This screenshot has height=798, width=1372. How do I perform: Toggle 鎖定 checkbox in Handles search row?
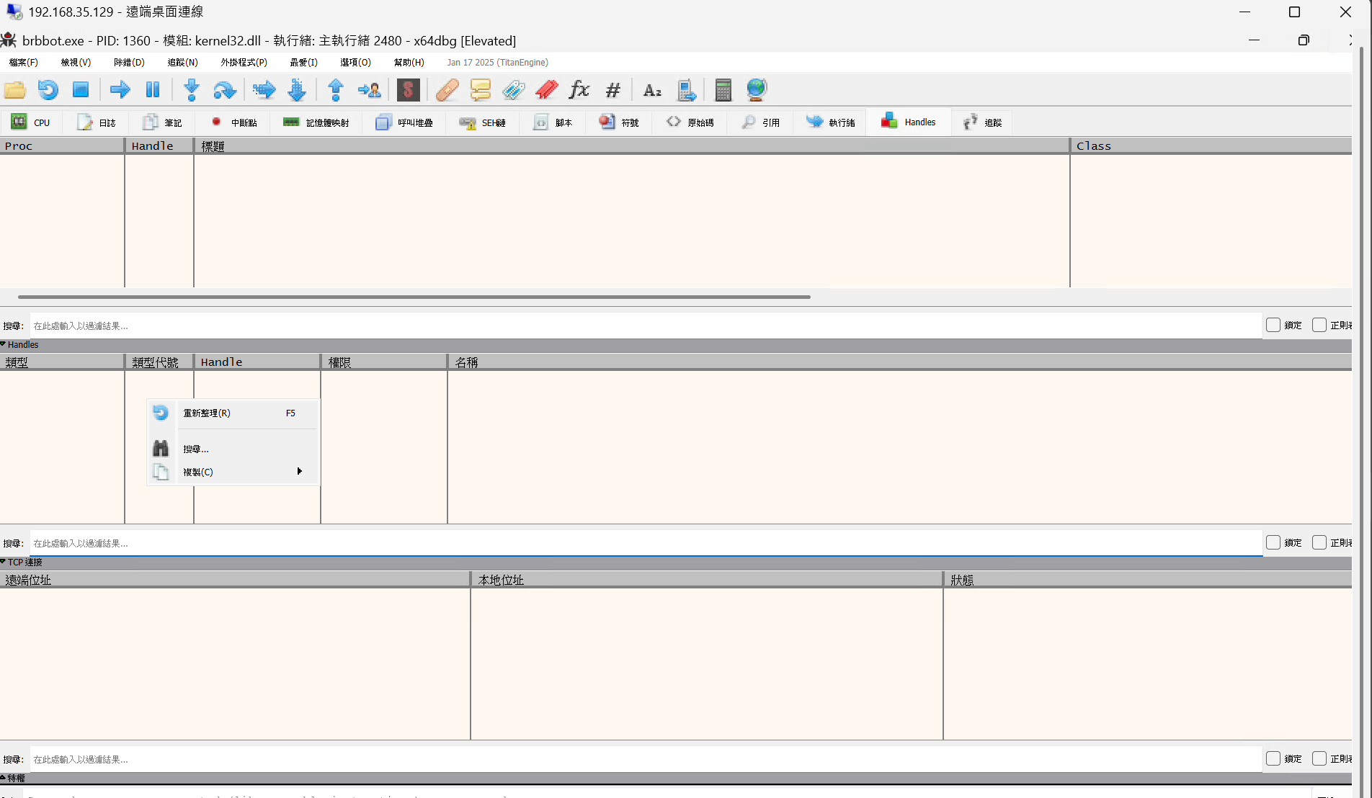point(1273,543)
